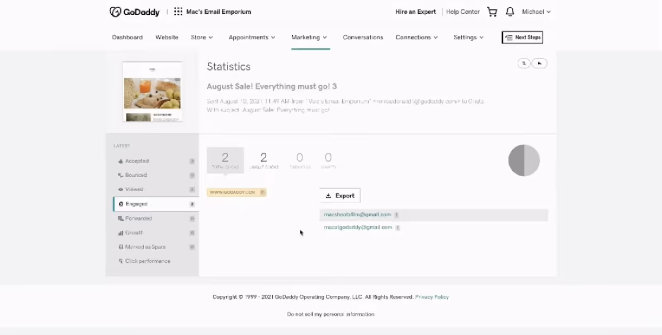Select the Accepted stats row

point(156,161)
